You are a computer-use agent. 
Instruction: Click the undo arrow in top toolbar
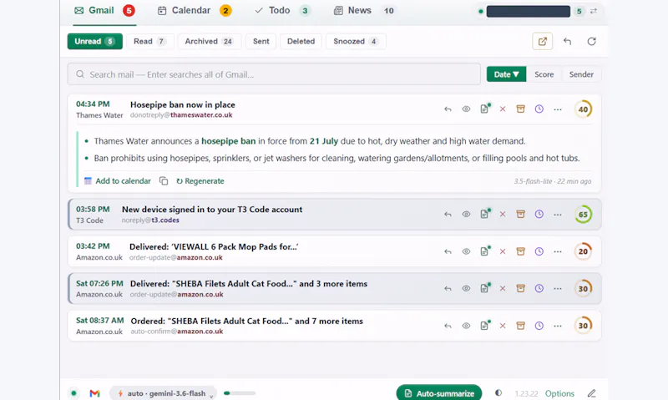click(567, 41)
